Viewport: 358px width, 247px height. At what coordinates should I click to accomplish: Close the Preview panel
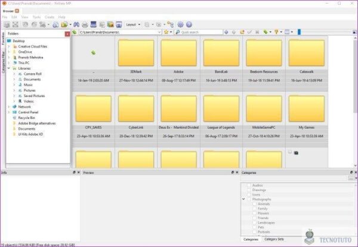pyautogui.click(x=237, y=173)
